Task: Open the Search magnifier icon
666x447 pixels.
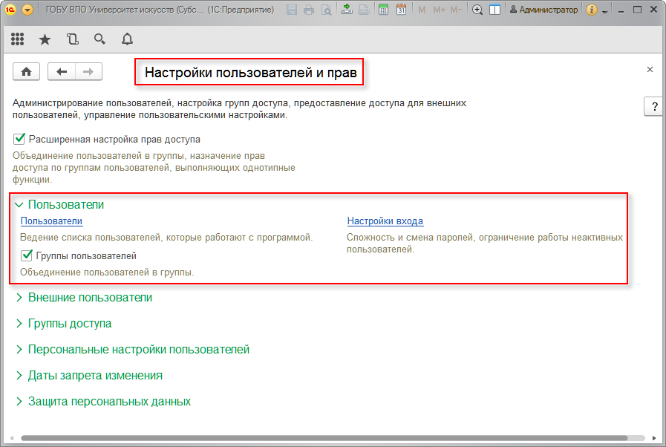Action: point(99,39)
